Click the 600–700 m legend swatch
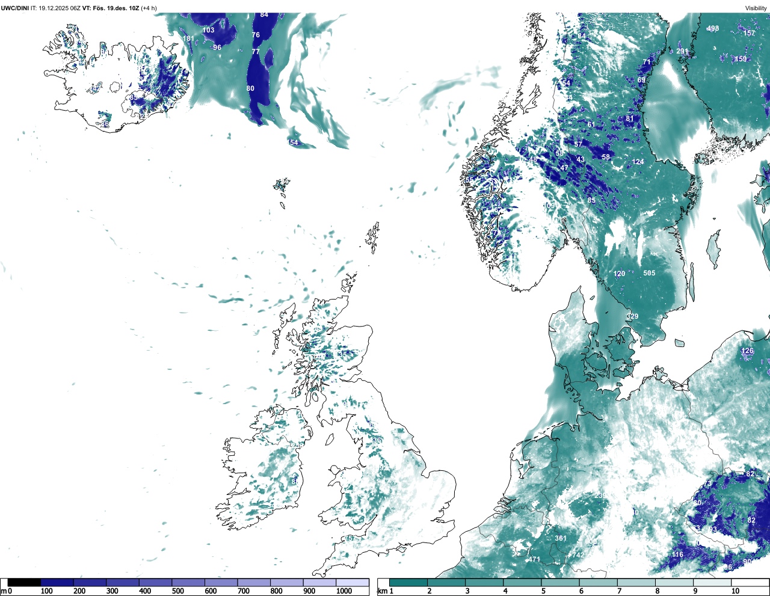The height and width of the screenshot is (596, 770). 221,583
